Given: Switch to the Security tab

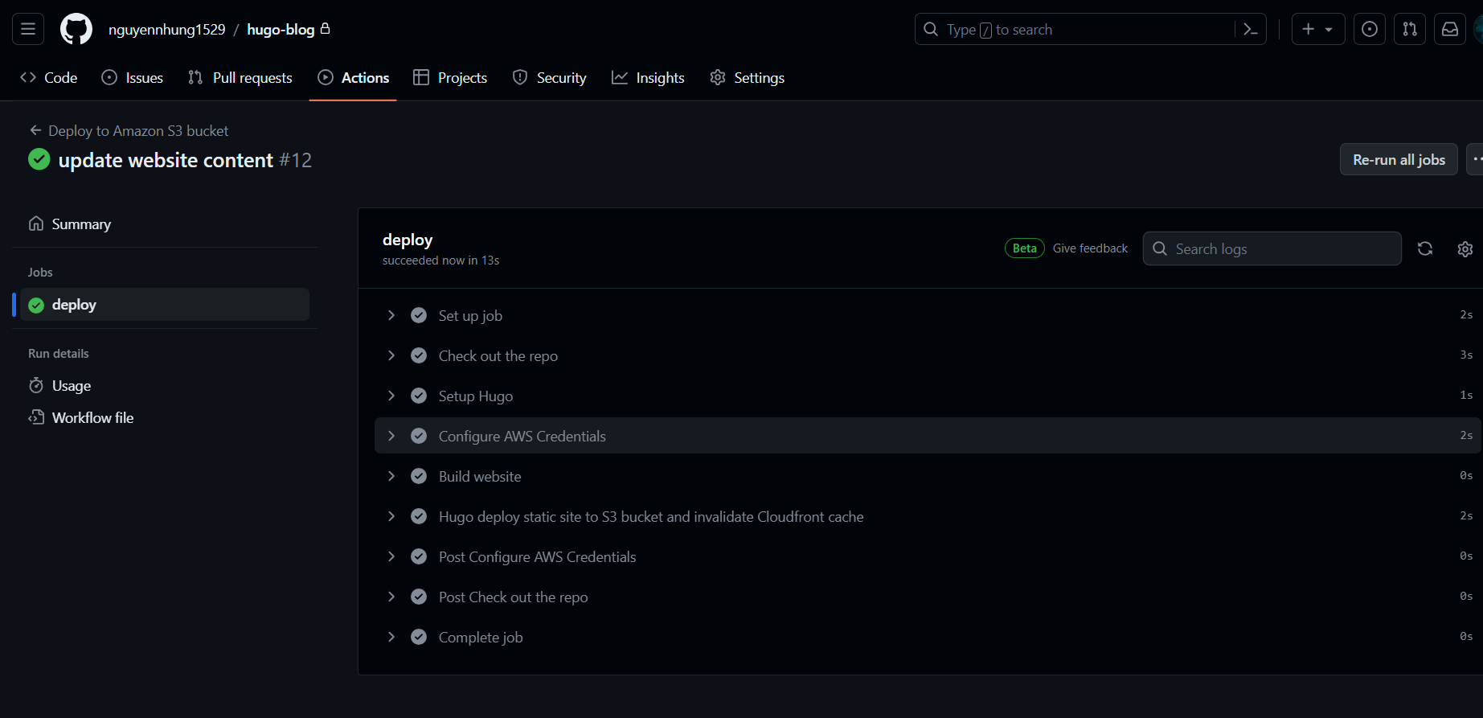Looking at the screenshot, I should 550,77.
